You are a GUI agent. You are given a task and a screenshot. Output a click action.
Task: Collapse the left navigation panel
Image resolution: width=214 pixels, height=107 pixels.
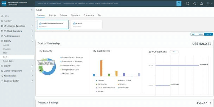pyautogui.click(x=31, y=10)
